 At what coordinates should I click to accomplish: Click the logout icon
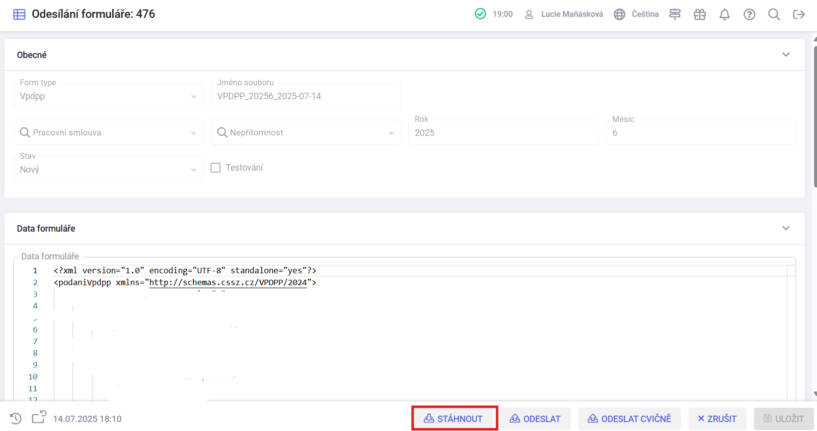(x=799, y=14)
